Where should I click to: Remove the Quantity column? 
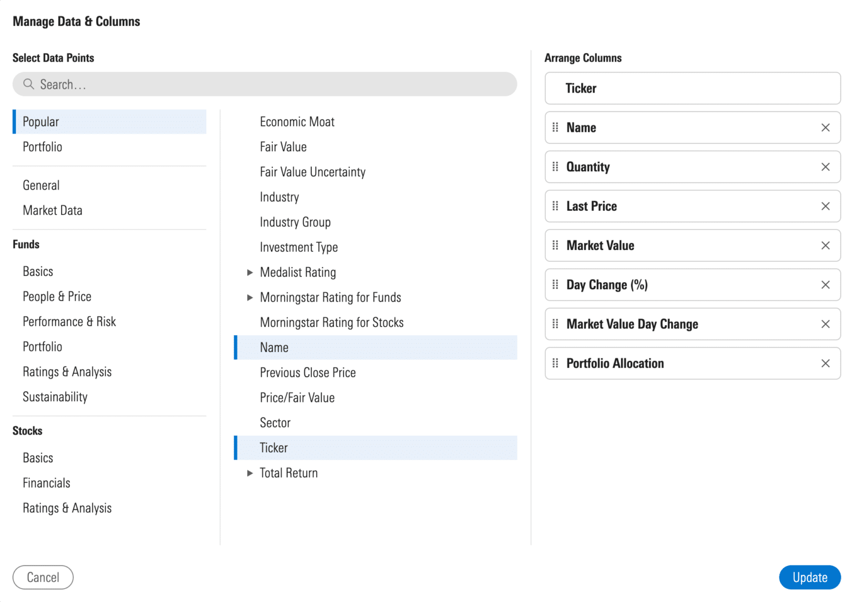(825, 167)
